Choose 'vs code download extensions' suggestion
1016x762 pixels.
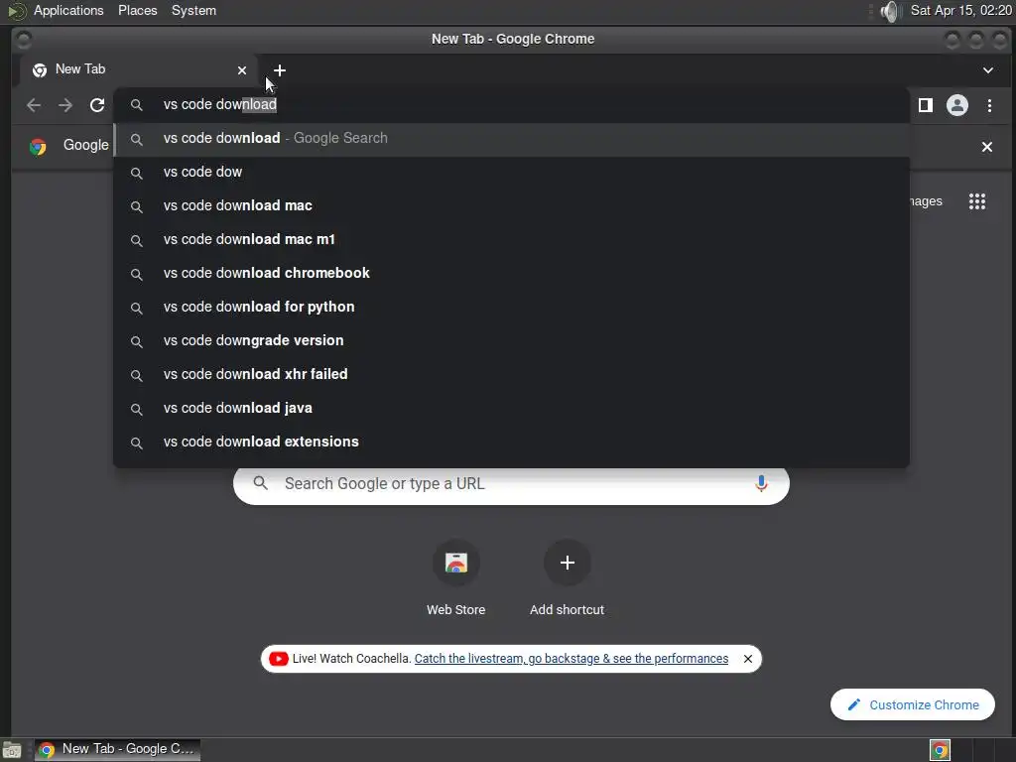tap(512, 442)
